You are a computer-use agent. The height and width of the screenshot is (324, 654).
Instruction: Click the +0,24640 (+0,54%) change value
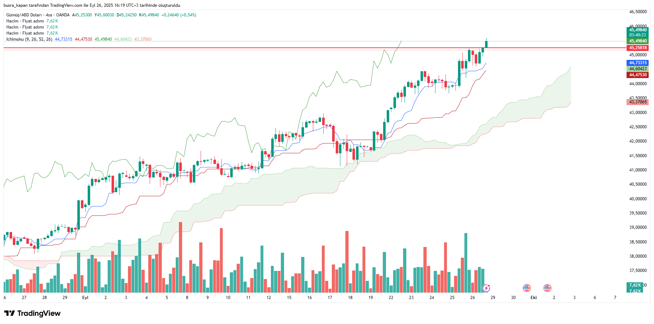tap(179, 15)
